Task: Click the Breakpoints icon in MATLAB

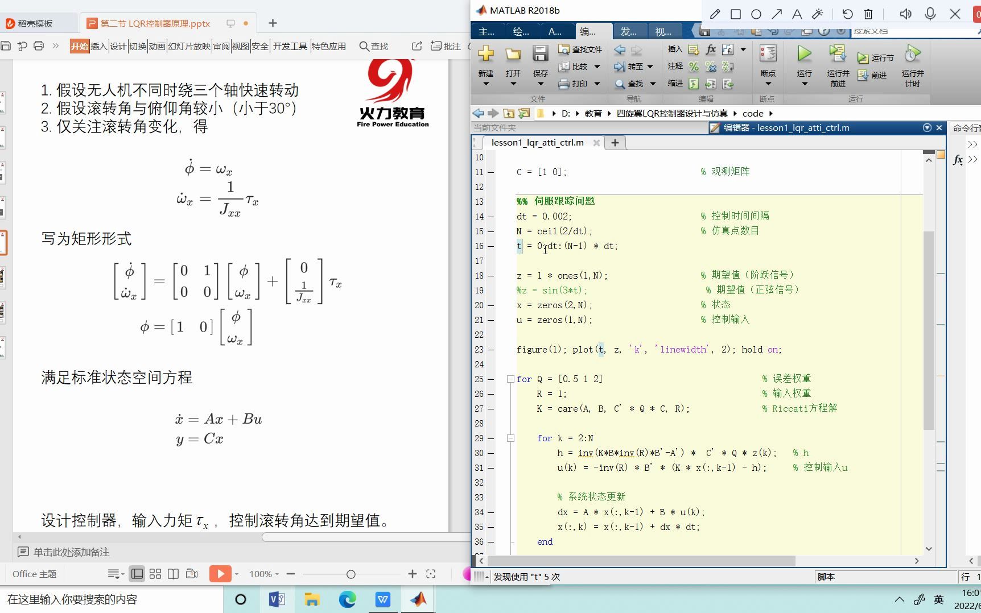Action: pos(768,53)
